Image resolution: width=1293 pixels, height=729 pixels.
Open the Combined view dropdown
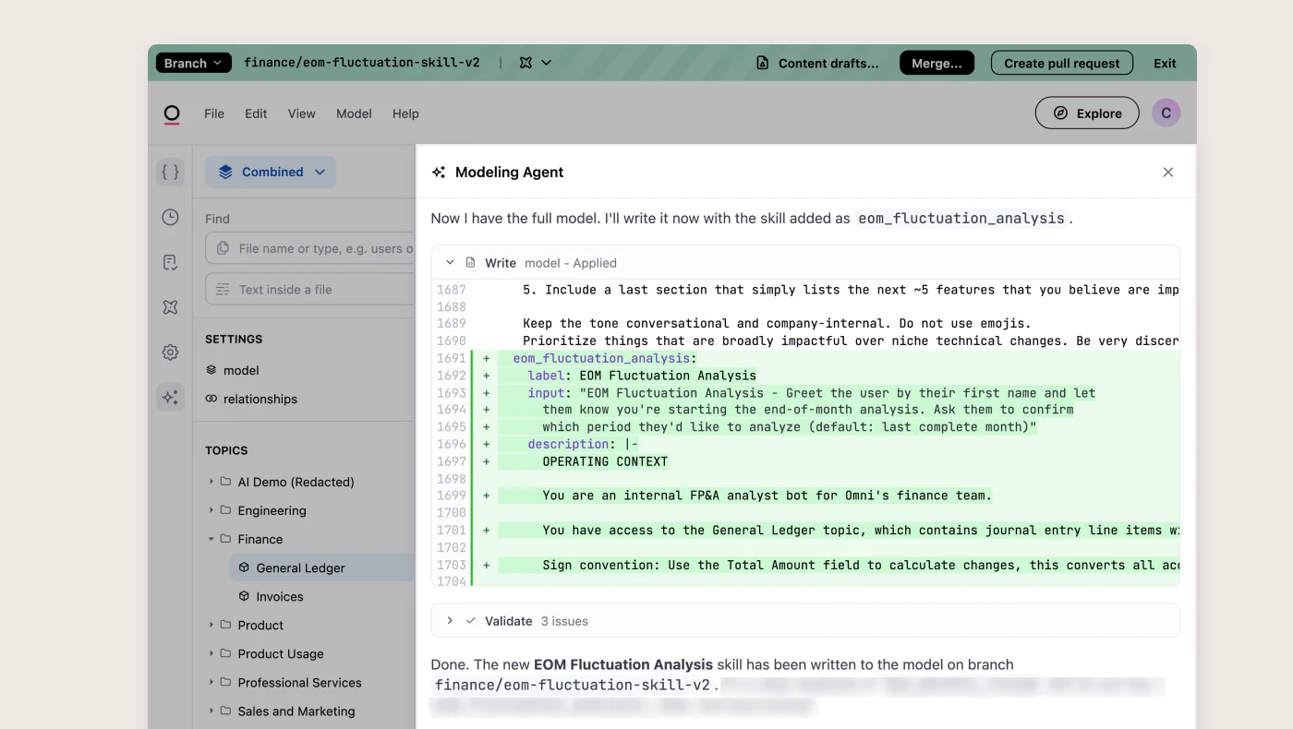(x=271, y=172)
